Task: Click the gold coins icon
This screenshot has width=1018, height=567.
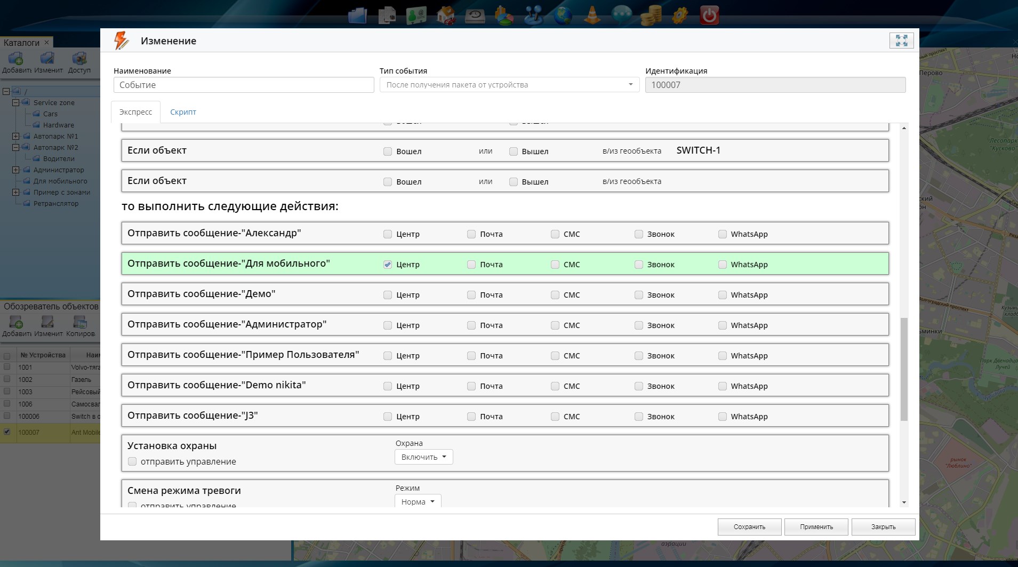Action: 651,15
